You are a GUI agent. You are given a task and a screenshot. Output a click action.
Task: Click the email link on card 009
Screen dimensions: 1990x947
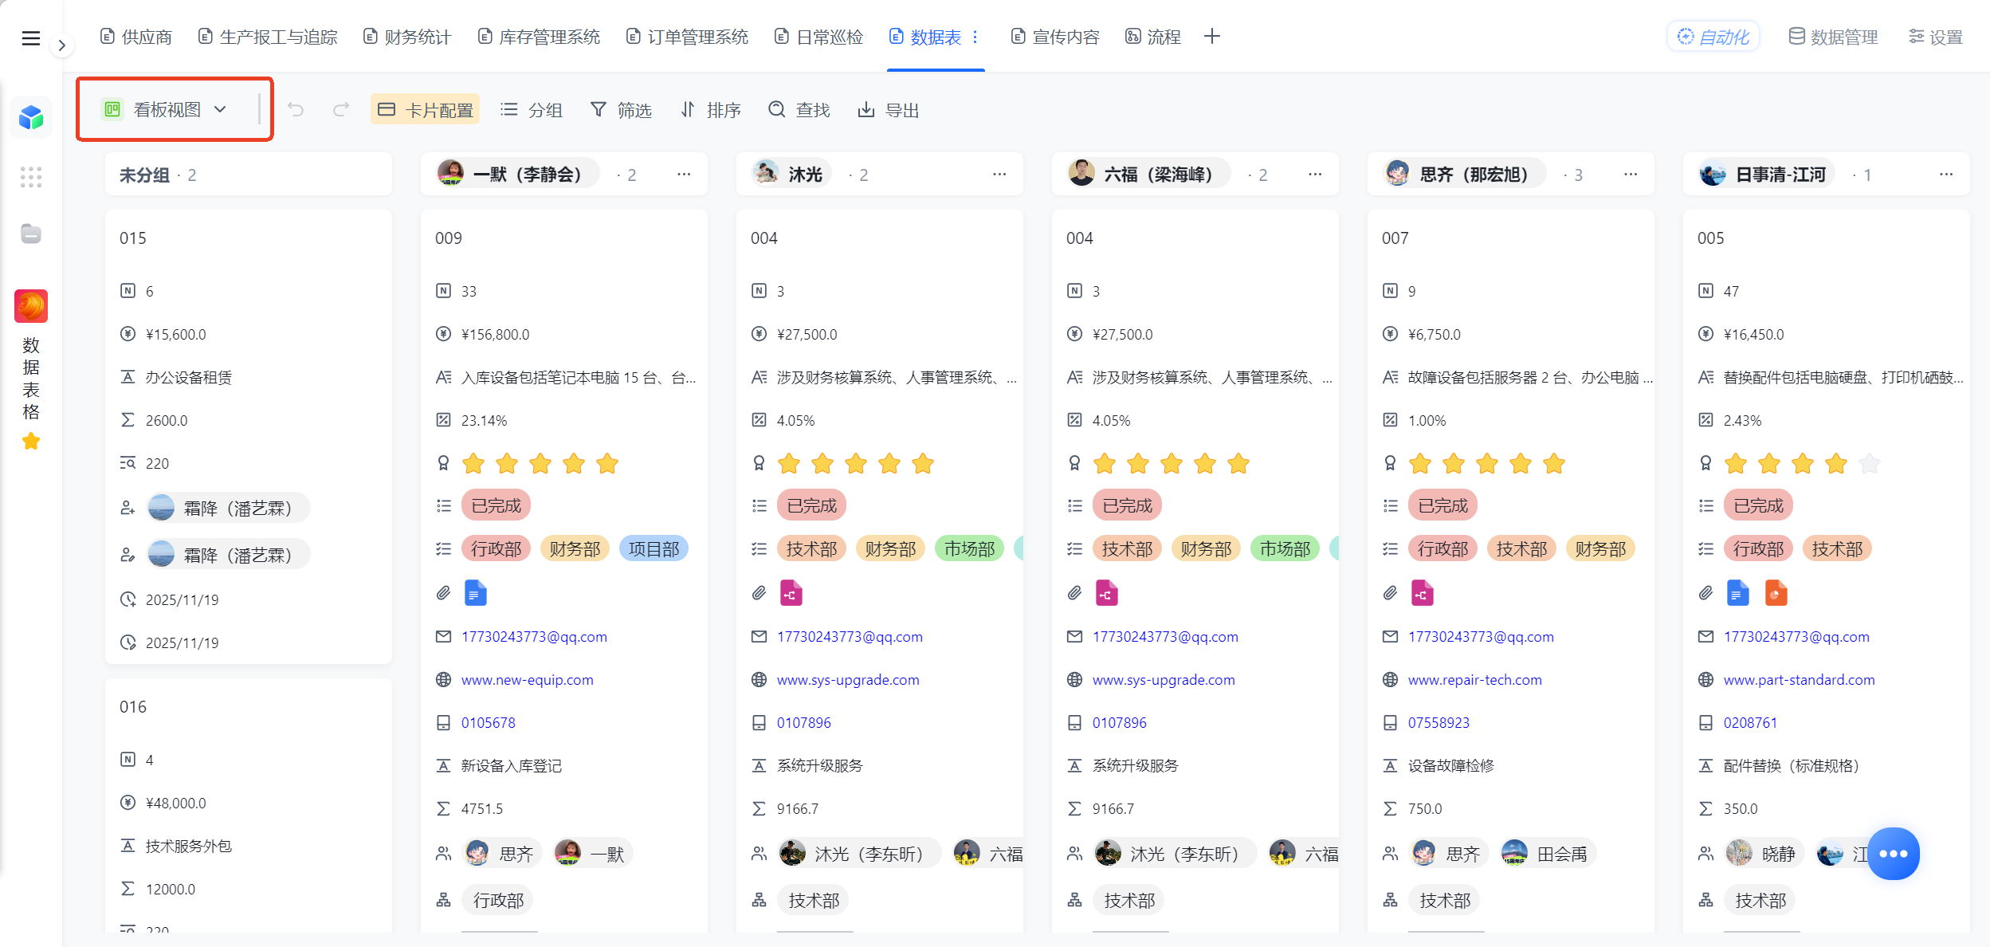[534, 637]
